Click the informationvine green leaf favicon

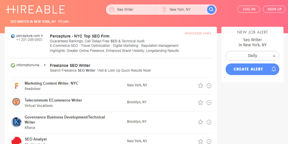point(13,65)
